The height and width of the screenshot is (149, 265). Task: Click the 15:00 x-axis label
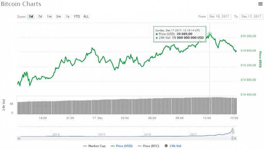(x=234, y=118)
